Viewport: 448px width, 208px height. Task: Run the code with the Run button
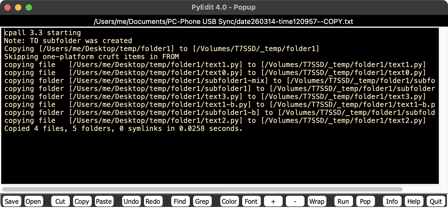pos(343,201)
